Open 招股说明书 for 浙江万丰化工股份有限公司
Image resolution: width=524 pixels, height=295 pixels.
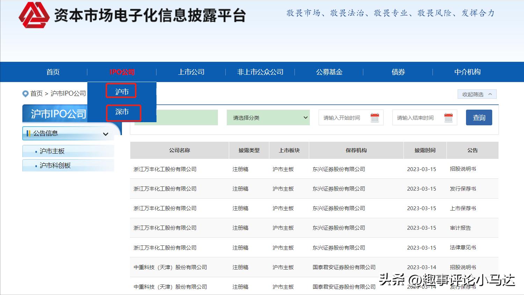coord(463,169)
